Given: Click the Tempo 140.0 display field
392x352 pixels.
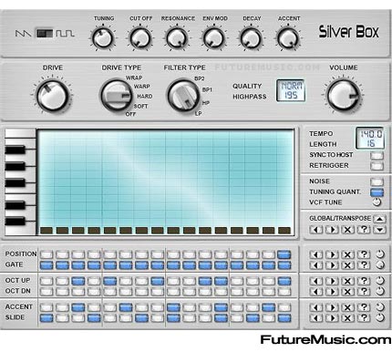Looking at the screenshot, I should (370, 134).
